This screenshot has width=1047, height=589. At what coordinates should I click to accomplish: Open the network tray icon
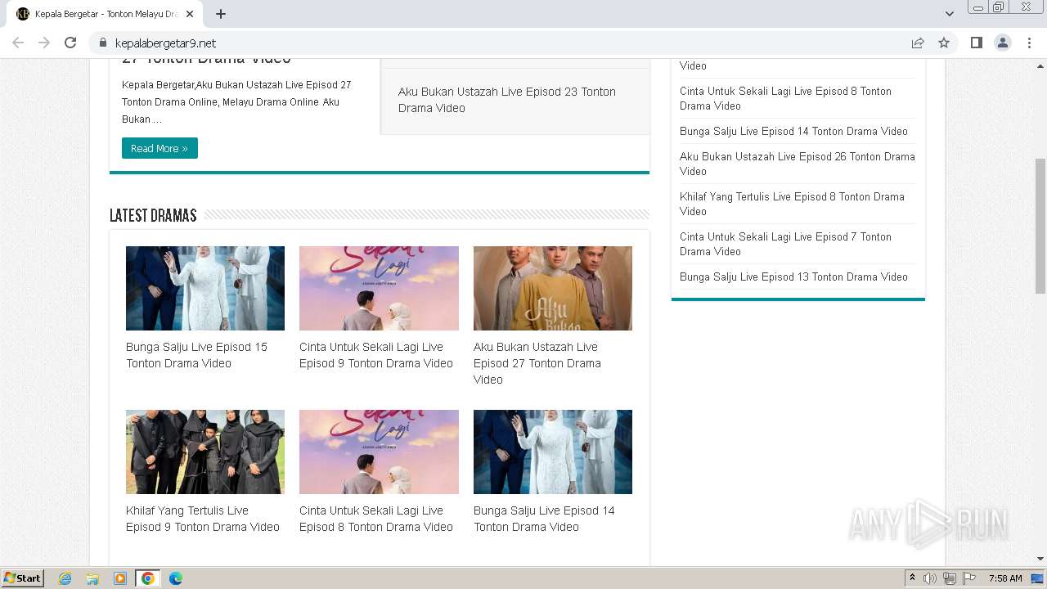[x=950, y=578]
